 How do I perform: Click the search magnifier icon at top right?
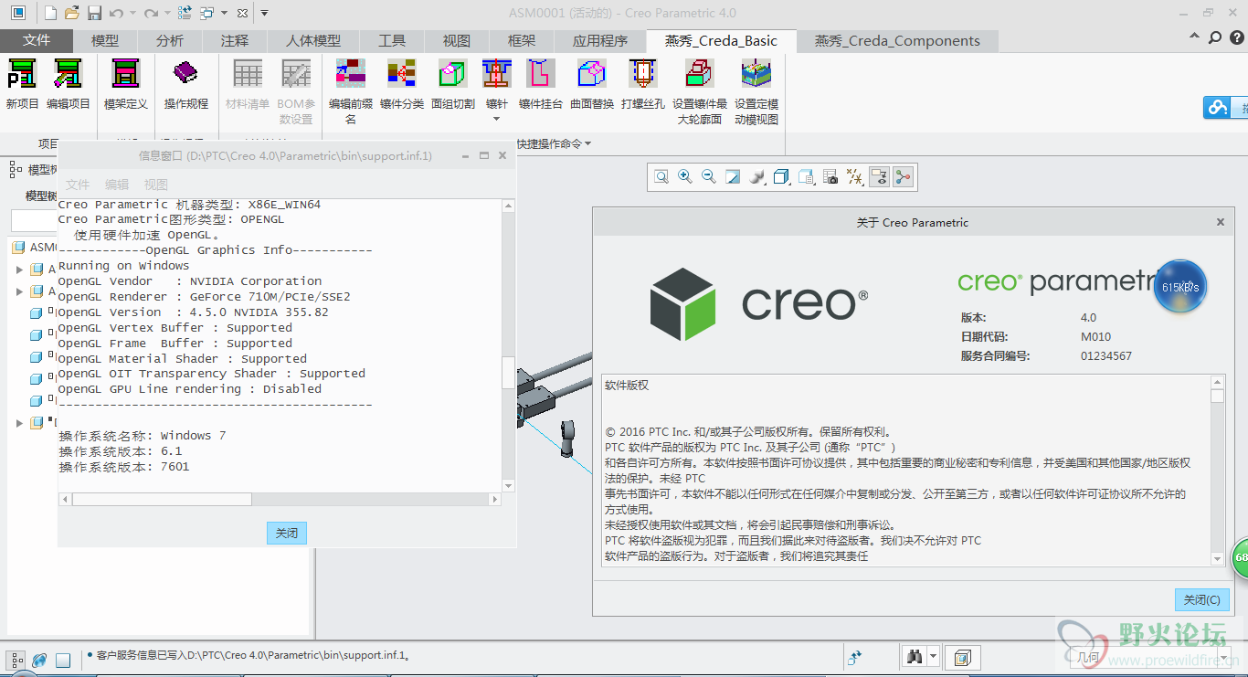click(x=1214, y=37)
